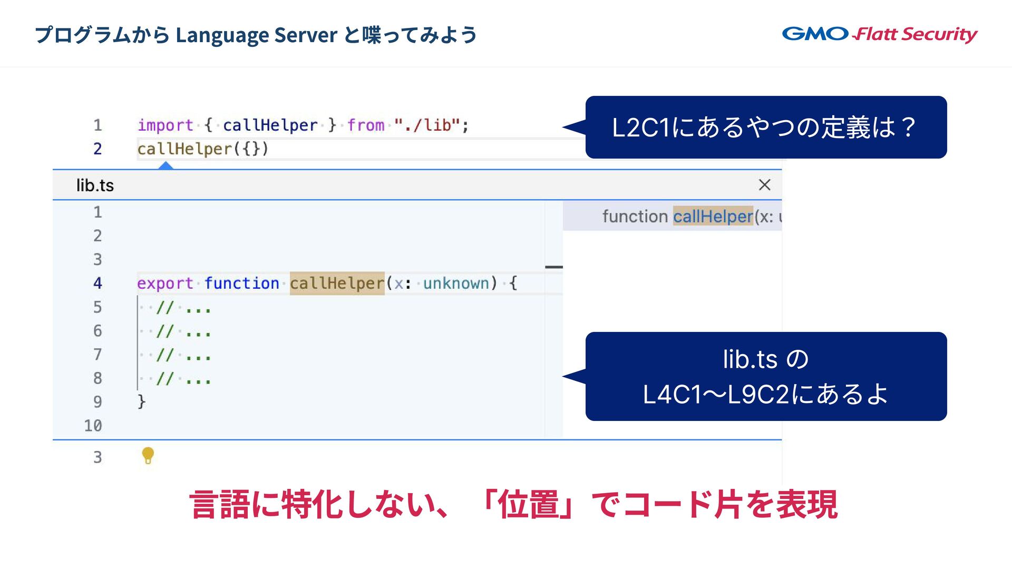Click line number 10 in peek editor
Image resolution: width=1012 pixels, height=569 pixels.
coord(93,426)
